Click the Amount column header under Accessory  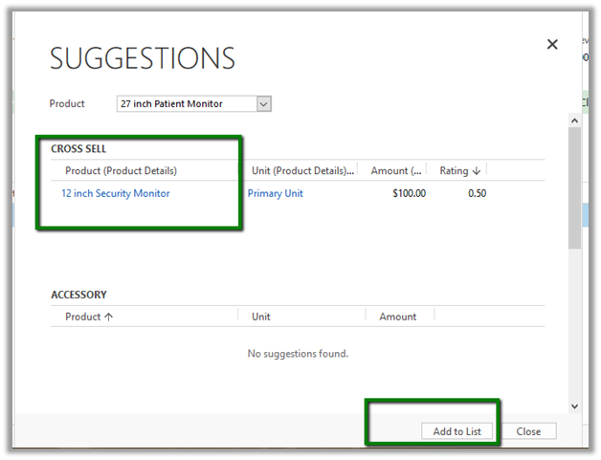pyautogui.click(x=397, y=317)
